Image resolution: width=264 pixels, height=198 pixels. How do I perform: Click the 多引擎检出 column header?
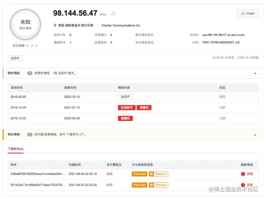pos(114,165)
